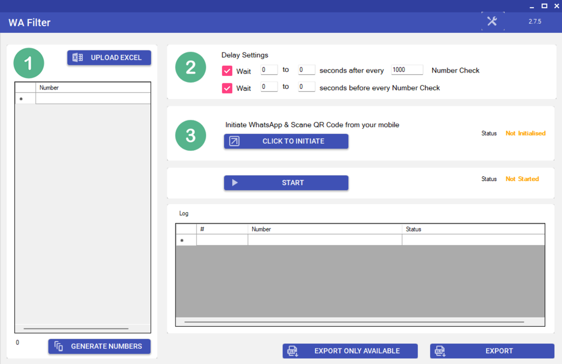The width and height of the screenshot is (562, 364).
Task: Focus the first wait-from field after every check
Action: point(269,70)
